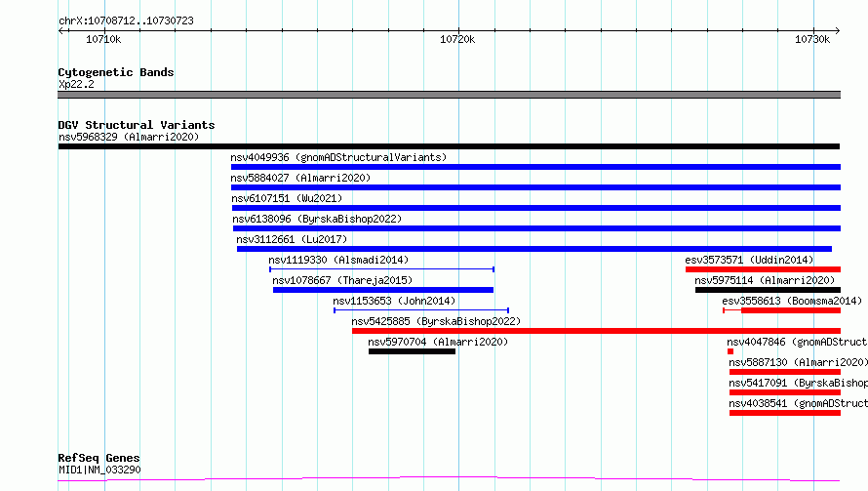
Task: Click the black nsv5975114 variant bar
Action: 768,290
